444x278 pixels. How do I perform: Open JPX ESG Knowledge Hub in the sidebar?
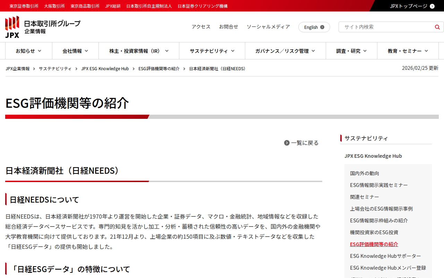[x=373, y=156]
